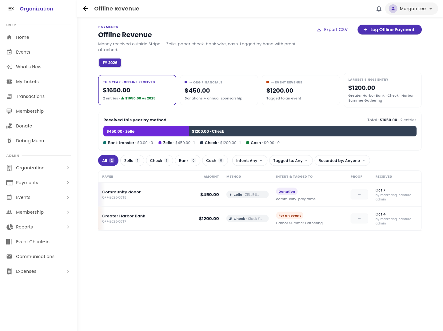Click Log Offline Payment button

[x=389, y=30]
